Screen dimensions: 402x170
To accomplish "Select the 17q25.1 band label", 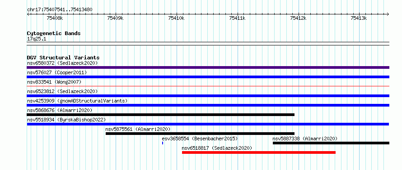I will point(37,39).
